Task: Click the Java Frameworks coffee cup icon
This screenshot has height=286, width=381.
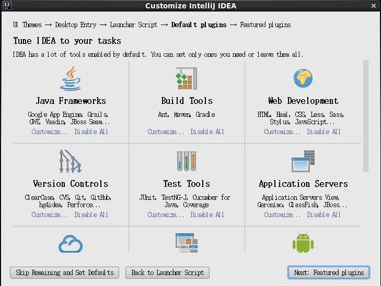Action: 71,79
